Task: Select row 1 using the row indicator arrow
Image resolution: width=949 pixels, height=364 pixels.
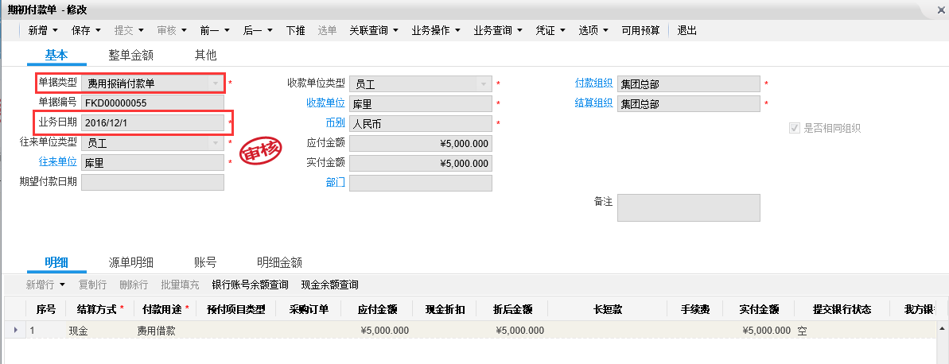Action: click(15, 330)
